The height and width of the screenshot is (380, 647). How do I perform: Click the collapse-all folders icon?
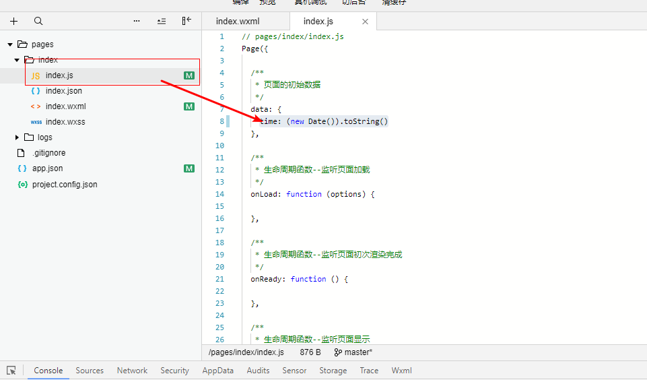coord(162,21)
